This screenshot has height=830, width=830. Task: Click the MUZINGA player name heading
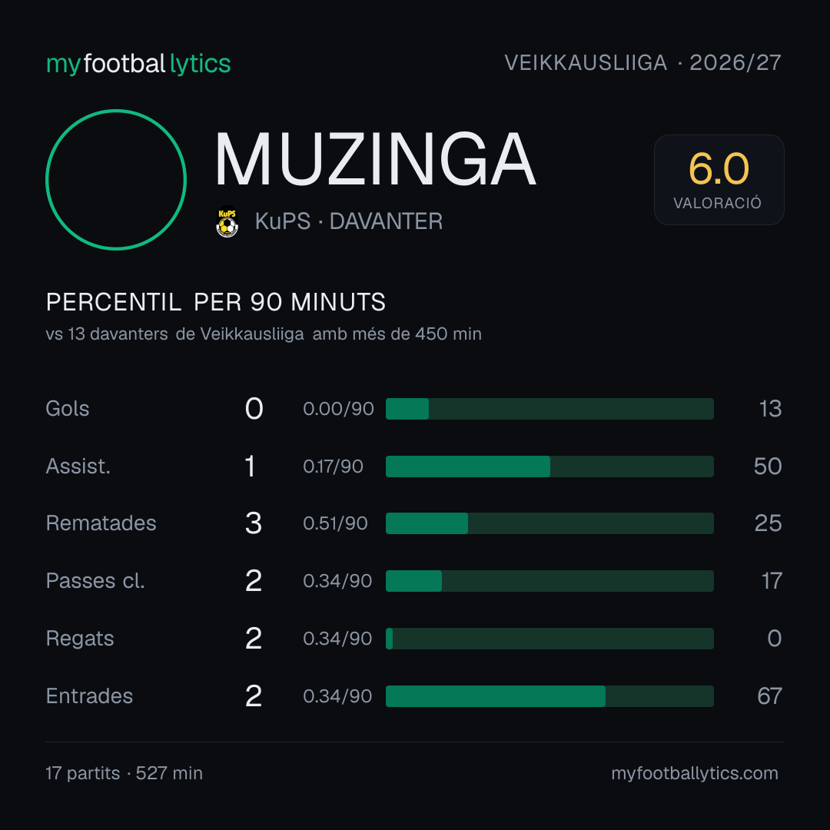tap(375, 159)
